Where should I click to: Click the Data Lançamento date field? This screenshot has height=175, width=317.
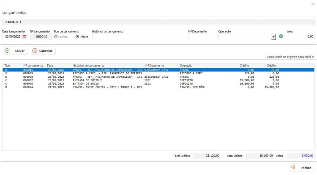pos(12,37)
